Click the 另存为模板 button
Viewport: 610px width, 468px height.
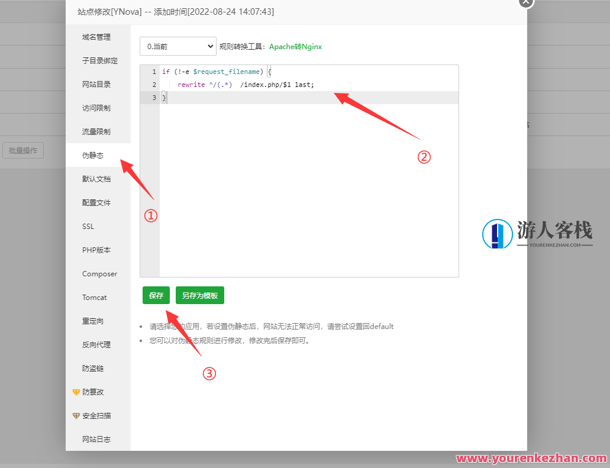click(x=199, y=295)
